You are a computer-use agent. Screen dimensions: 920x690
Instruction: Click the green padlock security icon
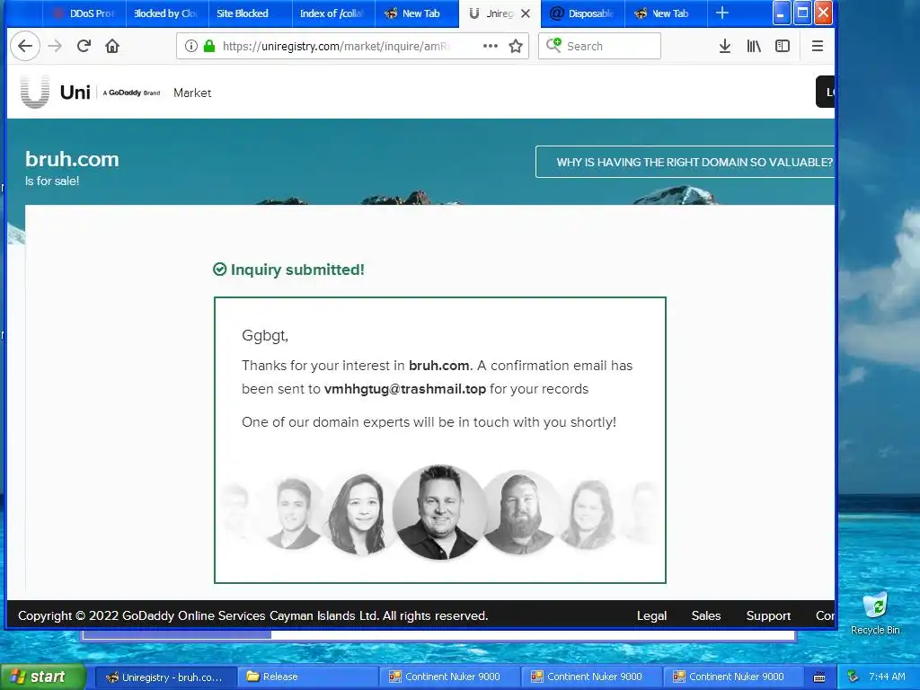click(208, 46)
